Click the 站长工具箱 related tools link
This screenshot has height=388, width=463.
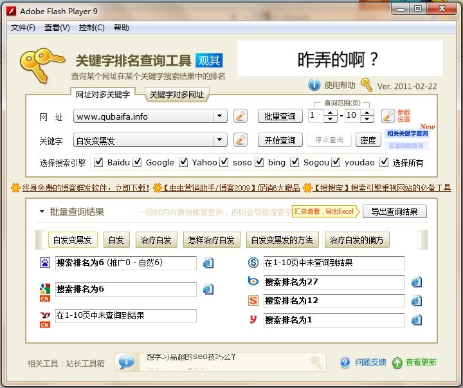point(86,363)
